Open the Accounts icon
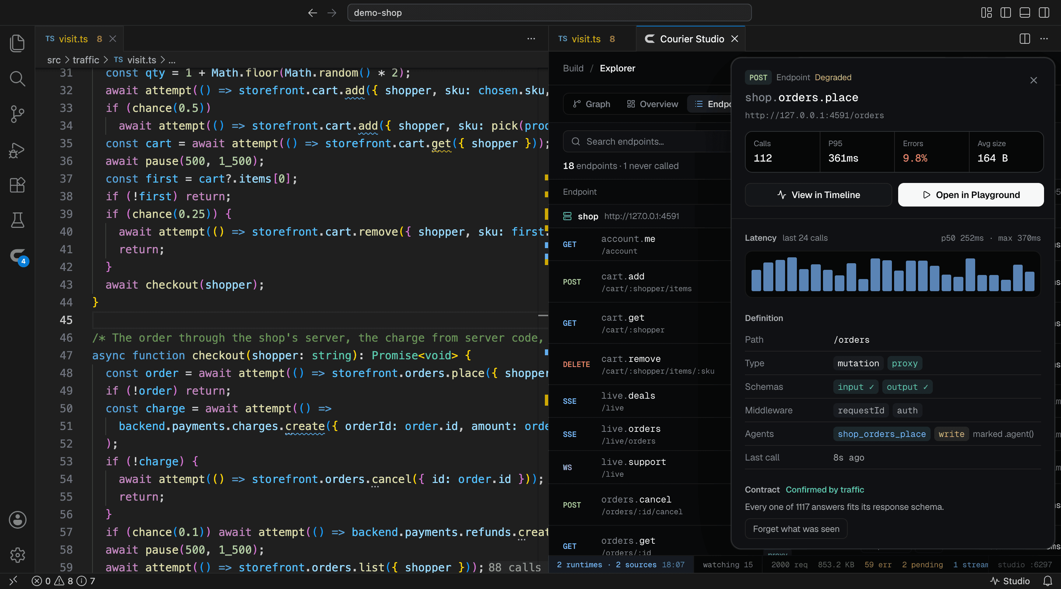 click(x=17, y=519)
